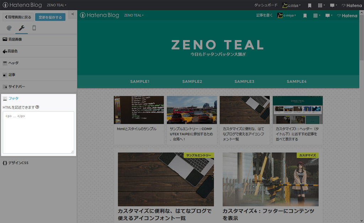Image resolution: width=364 pixels, height=223 pixels.
Task: Open the services grid icon in the top bar
Action: tap(321, 5)
